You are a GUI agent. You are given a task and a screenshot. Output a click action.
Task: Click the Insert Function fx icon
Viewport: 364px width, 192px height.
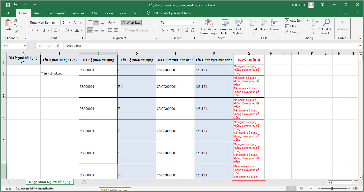click(x=58, y=46)
